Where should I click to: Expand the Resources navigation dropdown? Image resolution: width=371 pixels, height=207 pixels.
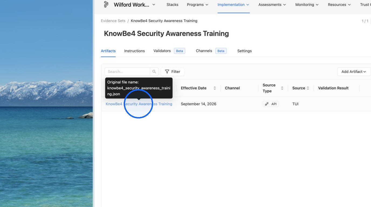(x=339, y=5)
